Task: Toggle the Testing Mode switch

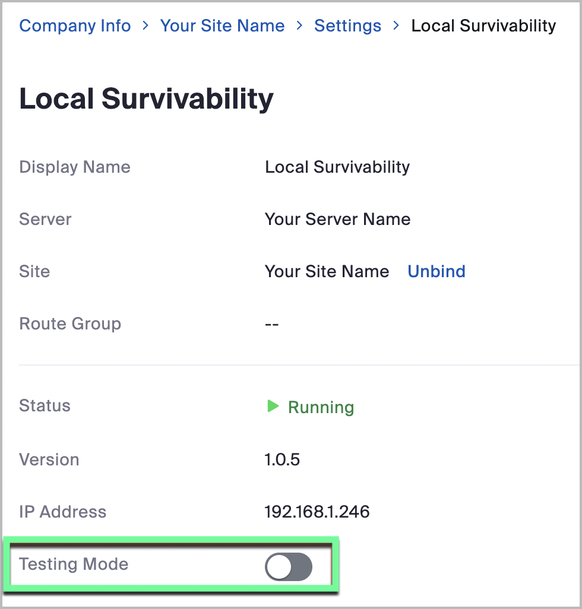Action: 288,567
